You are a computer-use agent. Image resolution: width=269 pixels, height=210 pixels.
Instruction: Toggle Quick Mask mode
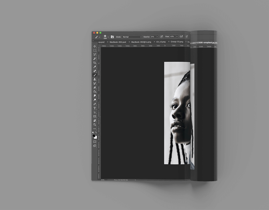tap(95, 141)
